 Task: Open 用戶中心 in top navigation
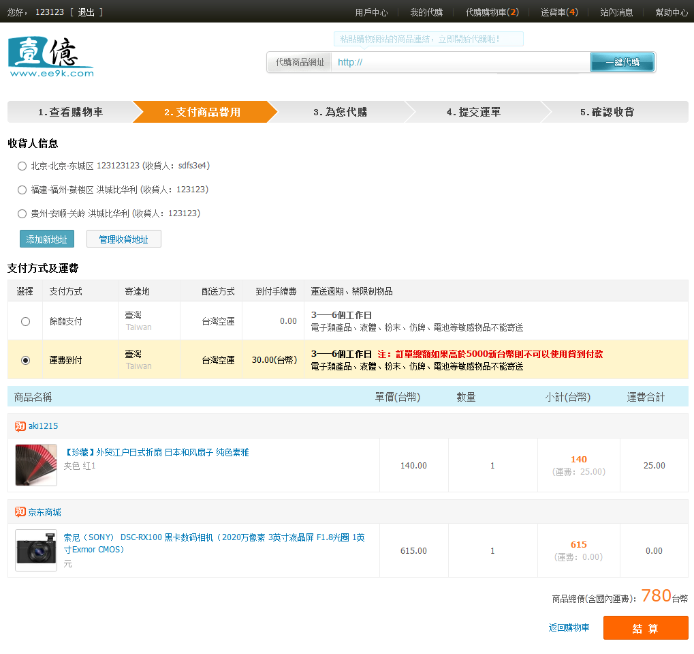coord(371,12)
